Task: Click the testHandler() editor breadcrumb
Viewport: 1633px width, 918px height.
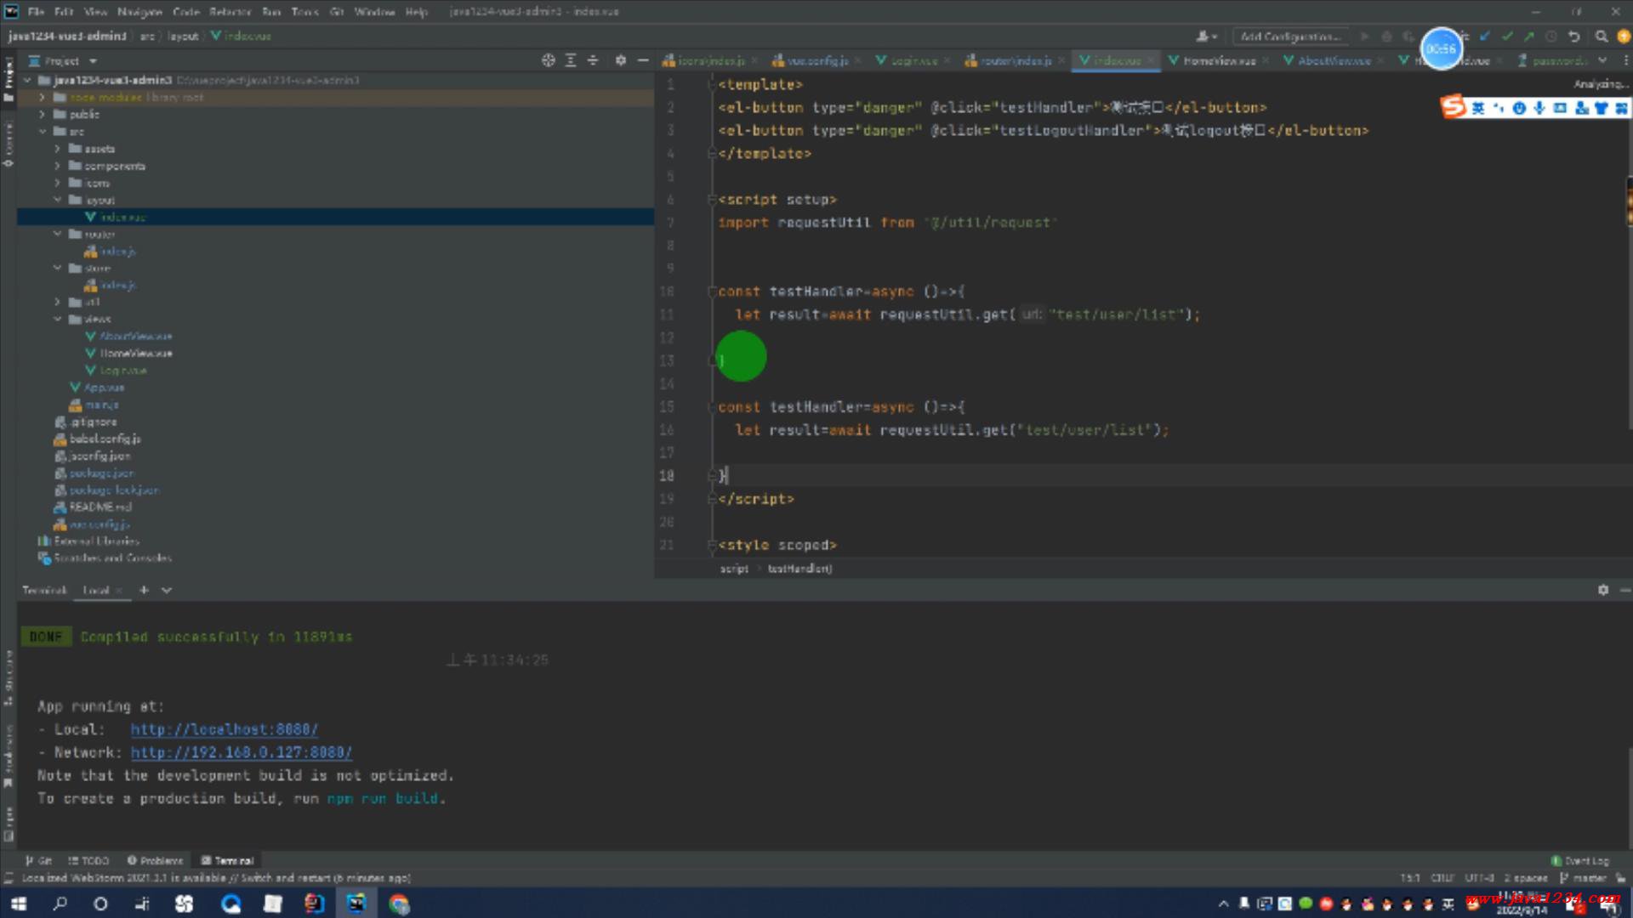Action: point(800,569)
